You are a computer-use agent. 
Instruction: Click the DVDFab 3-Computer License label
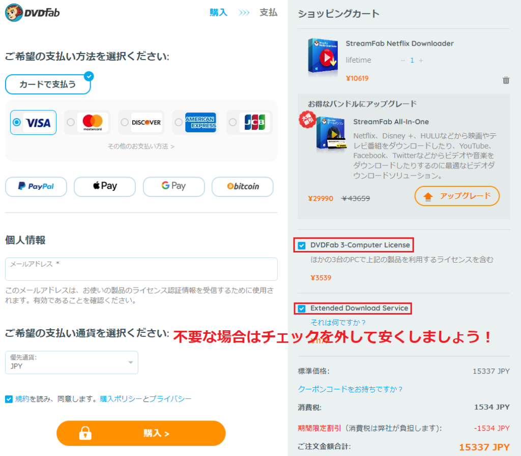coord(360,245)
